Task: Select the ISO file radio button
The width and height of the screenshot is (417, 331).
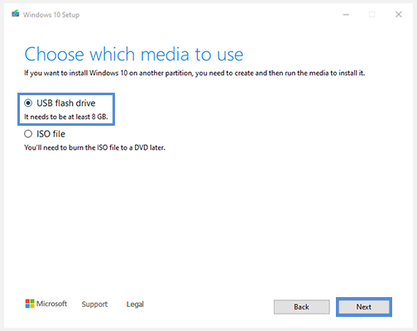Action: (x=28, y=134)
